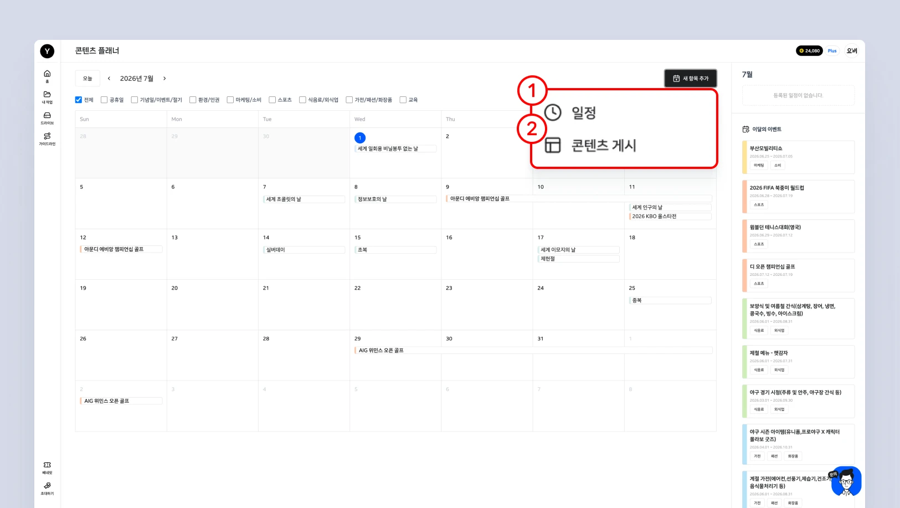Viewport: 900px width, 508px height.
Task: Check the 기념일/이벤트/절기 filter checkbox
Action: [135, 100]
